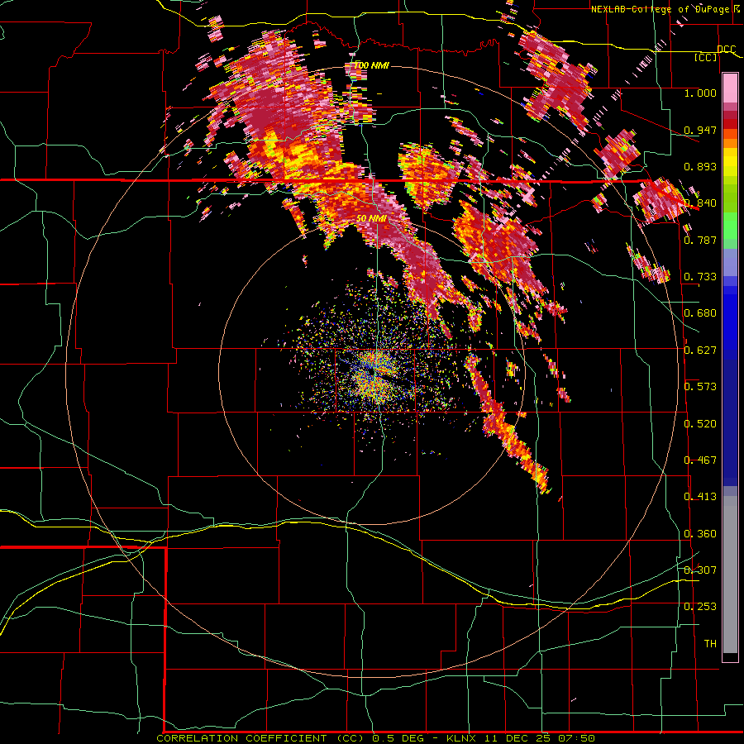This screenshot has height=744, width=744.
Task: Click the 11 DEC 25 07:50 timestamp
Action: 540,738
